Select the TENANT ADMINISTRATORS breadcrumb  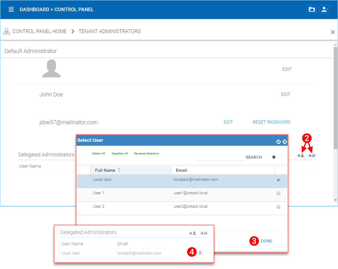[x=109, y=31]
